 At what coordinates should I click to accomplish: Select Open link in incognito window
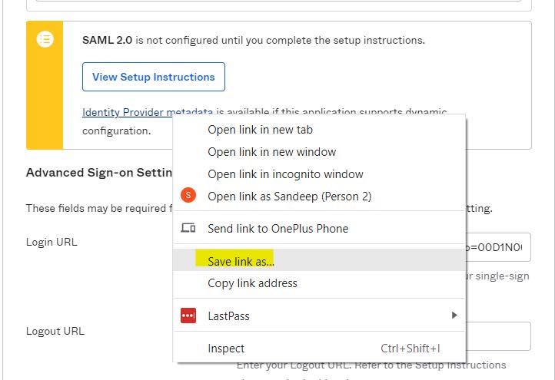coord(319,174)
